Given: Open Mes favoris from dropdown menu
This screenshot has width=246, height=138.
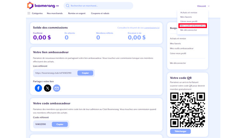Looking at the screenshot, I should click(186, 17).
